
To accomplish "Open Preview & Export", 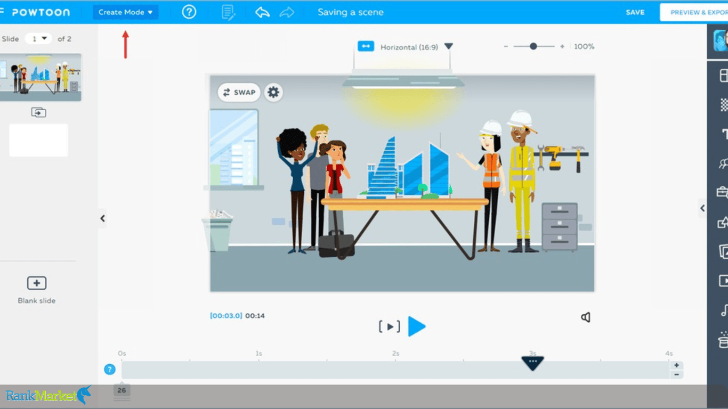I will pos(694,12).
